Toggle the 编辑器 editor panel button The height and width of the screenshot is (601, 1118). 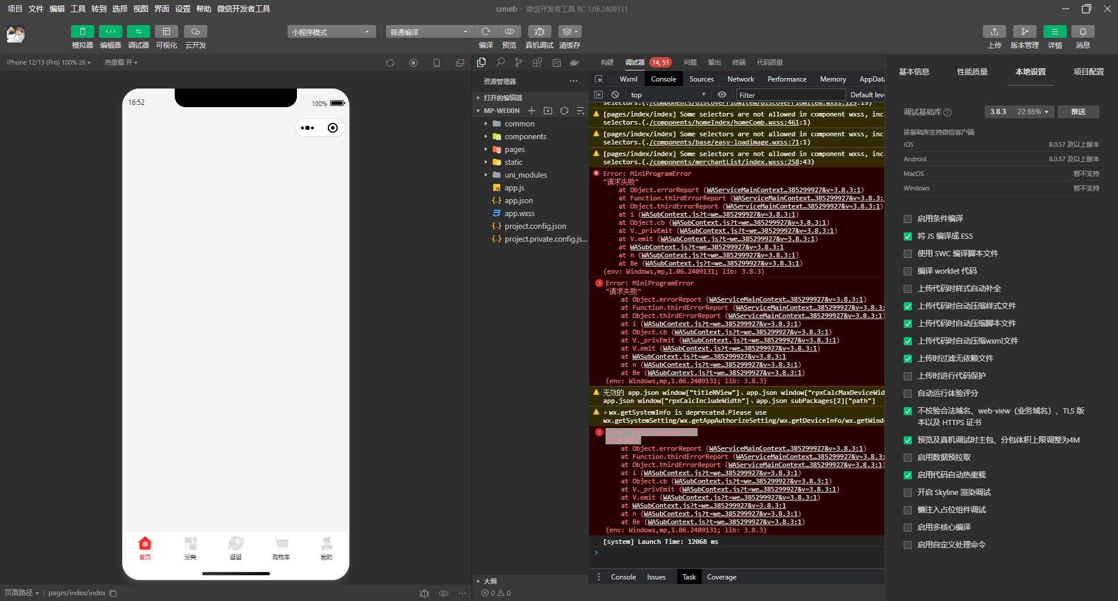click(110, 31)
